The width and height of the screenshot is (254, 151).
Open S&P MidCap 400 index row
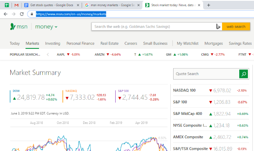pyautogui.click(x=211, y=114)
